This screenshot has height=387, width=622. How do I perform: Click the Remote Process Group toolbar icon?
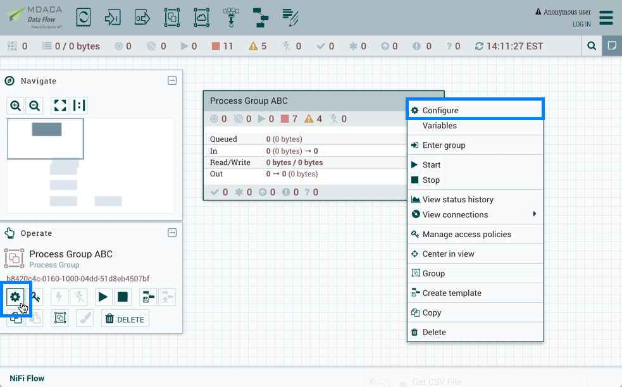point(201,17)
